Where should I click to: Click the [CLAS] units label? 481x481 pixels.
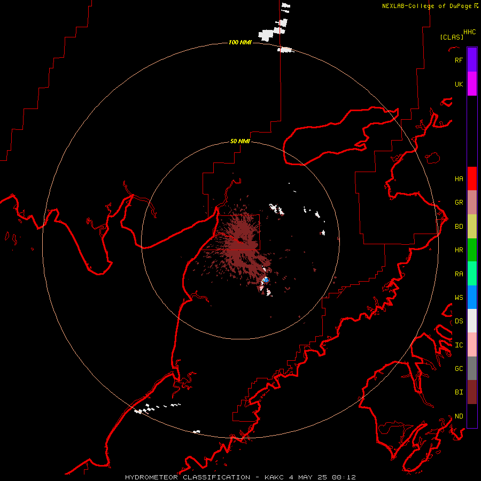[452, 37]
